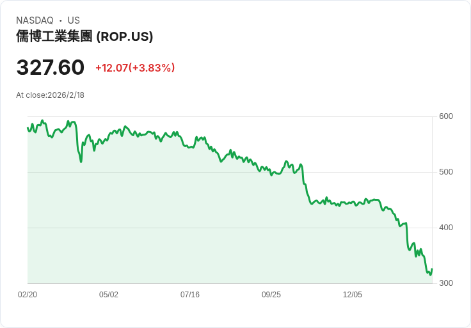Select the 05/02 date on the x-axis

109,295
